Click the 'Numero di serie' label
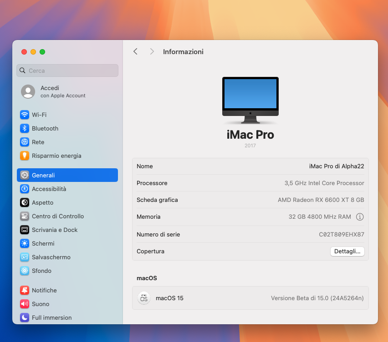Screen dimensions: 388x342 click(158, 234)
